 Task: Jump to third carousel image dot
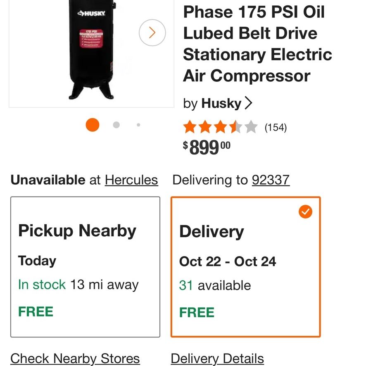click(x=138, y=125)
